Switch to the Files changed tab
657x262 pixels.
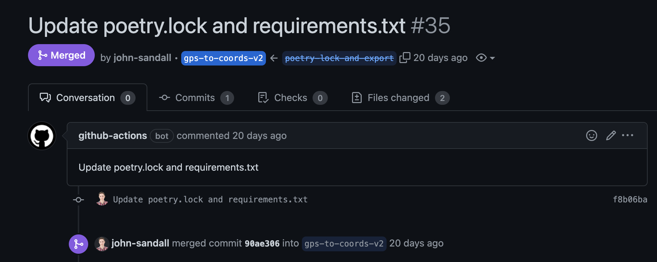pyautogui.click(x=398, y=98)
